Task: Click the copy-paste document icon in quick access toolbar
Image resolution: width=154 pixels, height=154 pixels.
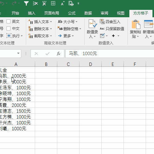Action: pos(71,3)
